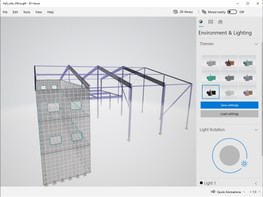
Task: Click the sun handle on light rotation dial
Action: pos(244,164)
